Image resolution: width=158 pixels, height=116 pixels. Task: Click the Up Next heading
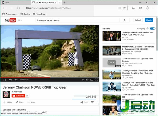(x=106, y=29)
